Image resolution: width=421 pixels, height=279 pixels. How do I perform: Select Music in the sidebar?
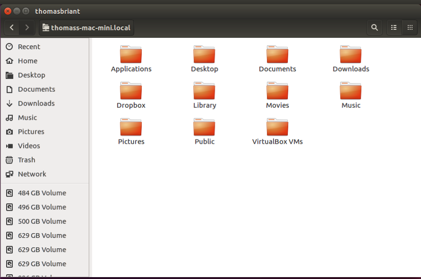click(45, 118)
